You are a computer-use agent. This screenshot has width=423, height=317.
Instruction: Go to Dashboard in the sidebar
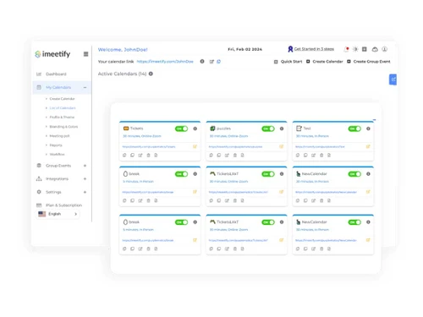click(56, 74)
